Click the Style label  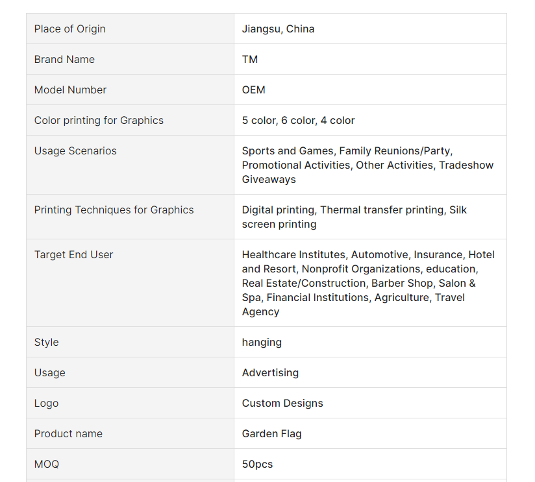pyautogui.click(x=46, y=343)
